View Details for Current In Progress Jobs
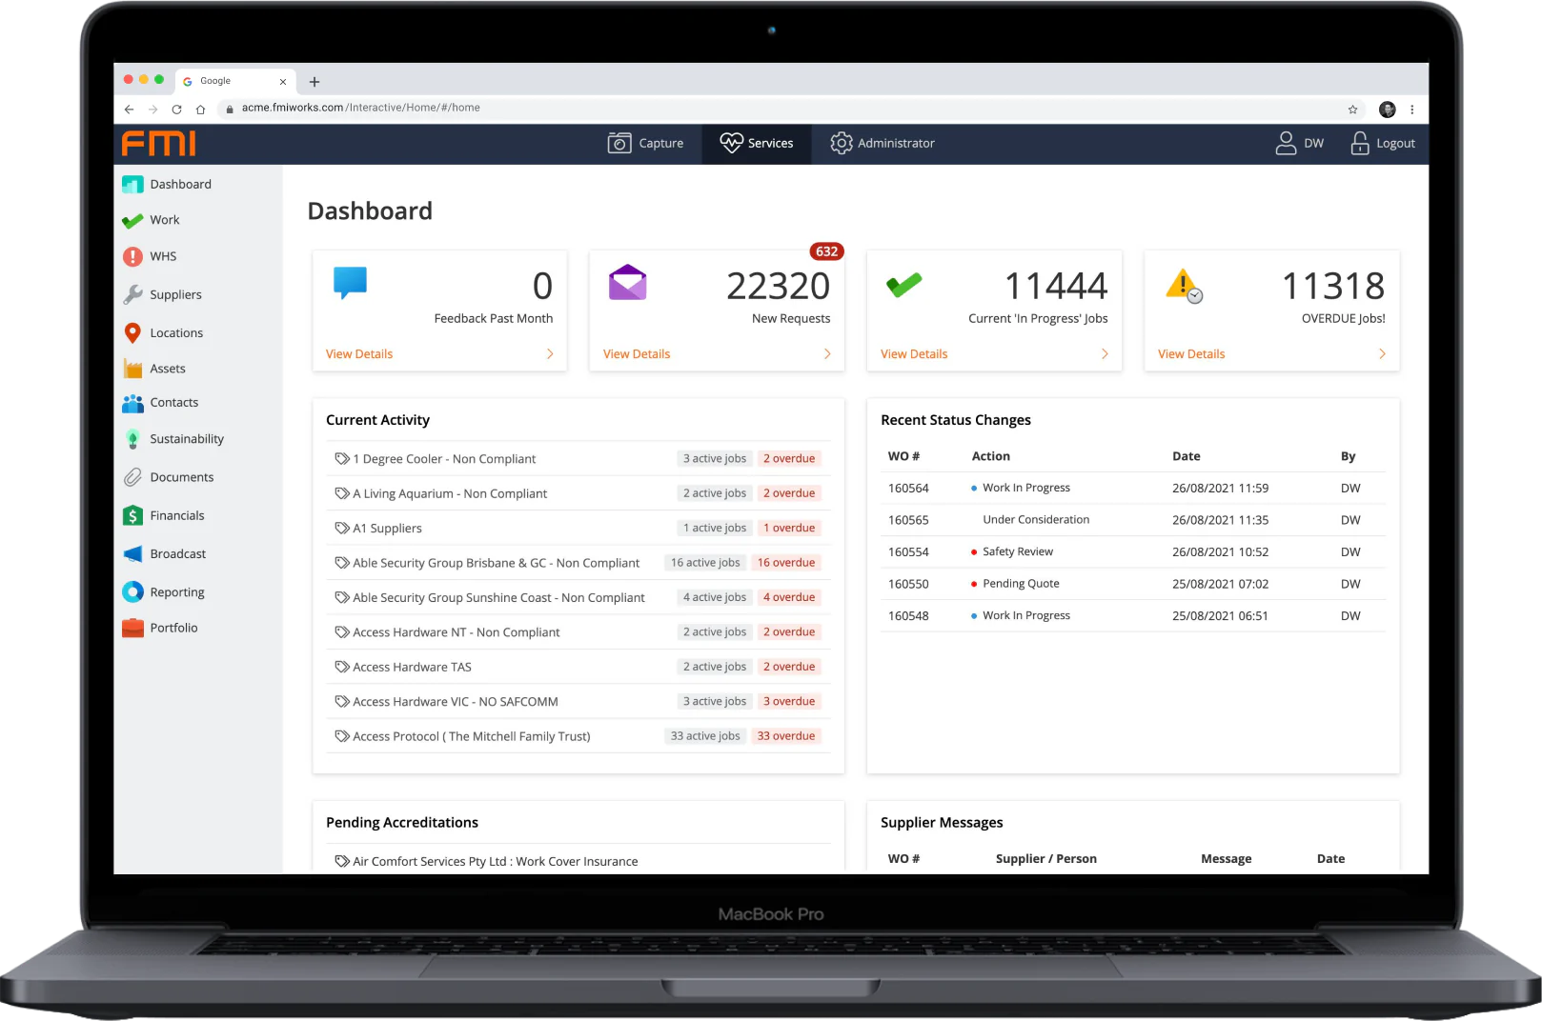The width and height of the screenshot is (1542, 1021). tap(914, 354)
